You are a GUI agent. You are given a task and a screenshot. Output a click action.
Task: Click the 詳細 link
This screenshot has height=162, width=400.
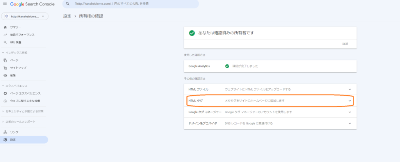click(345, 44)
